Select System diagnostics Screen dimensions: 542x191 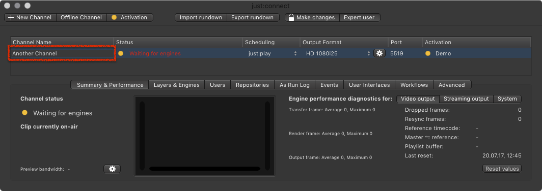507,99
